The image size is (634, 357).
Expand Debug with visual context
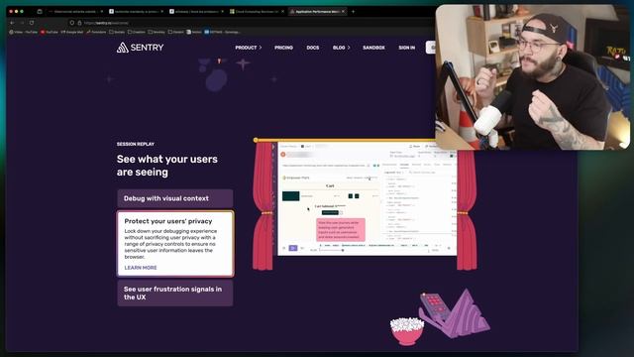click(x=175, y=198)
